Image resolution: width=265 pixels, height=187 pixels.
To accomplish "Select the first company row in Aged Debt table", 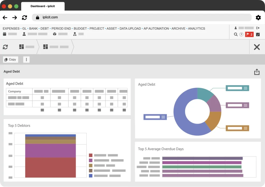I will 67,98.
